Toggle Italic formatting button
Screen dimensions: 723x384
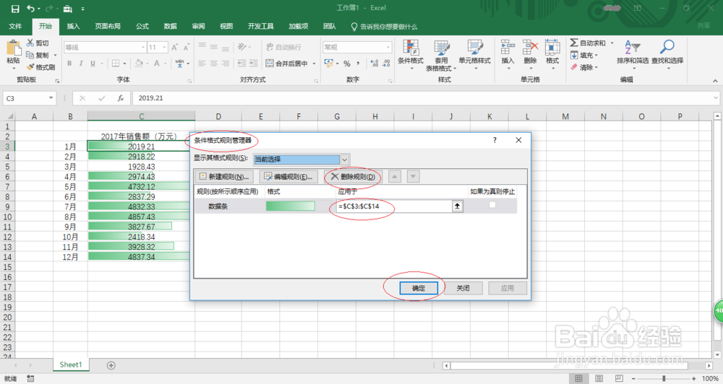[81, 64]
